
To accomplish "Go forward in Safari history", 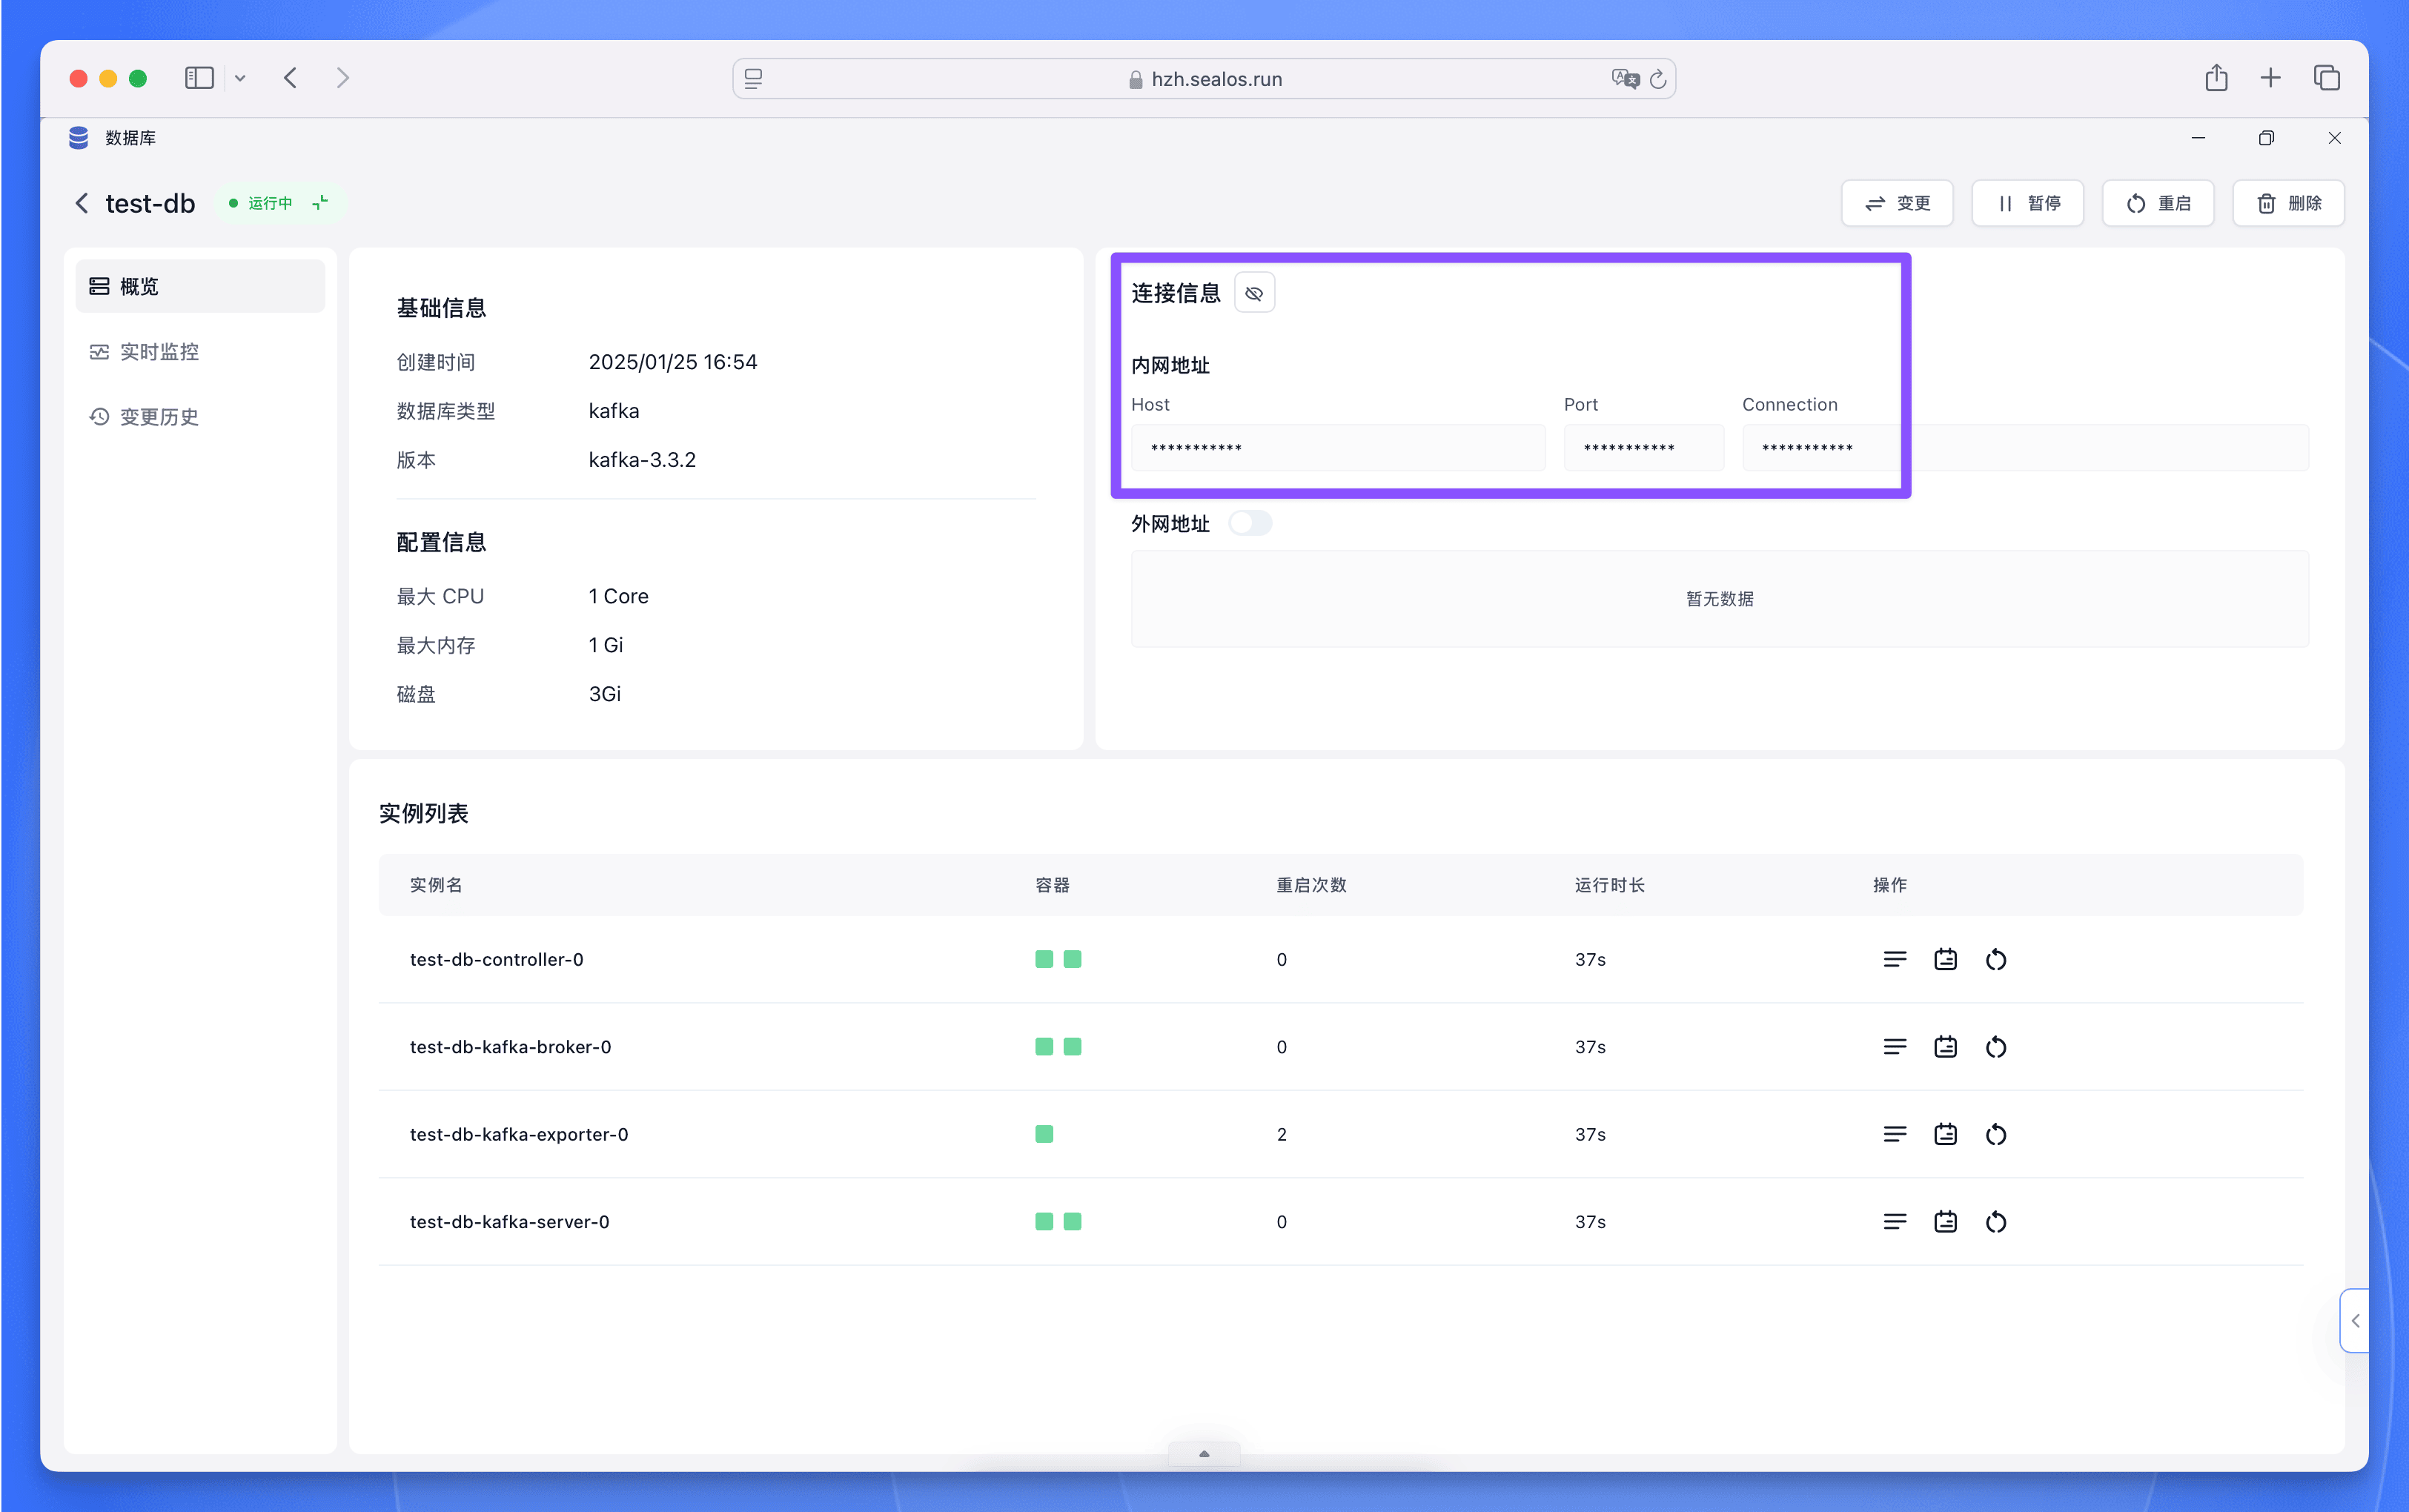I will click(343, 78).
